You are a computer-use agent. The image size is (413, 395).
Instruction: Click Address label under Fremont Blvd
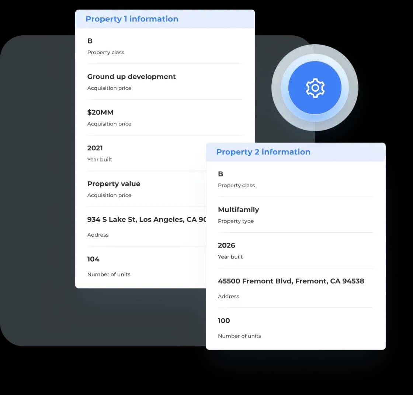point(228,297)
